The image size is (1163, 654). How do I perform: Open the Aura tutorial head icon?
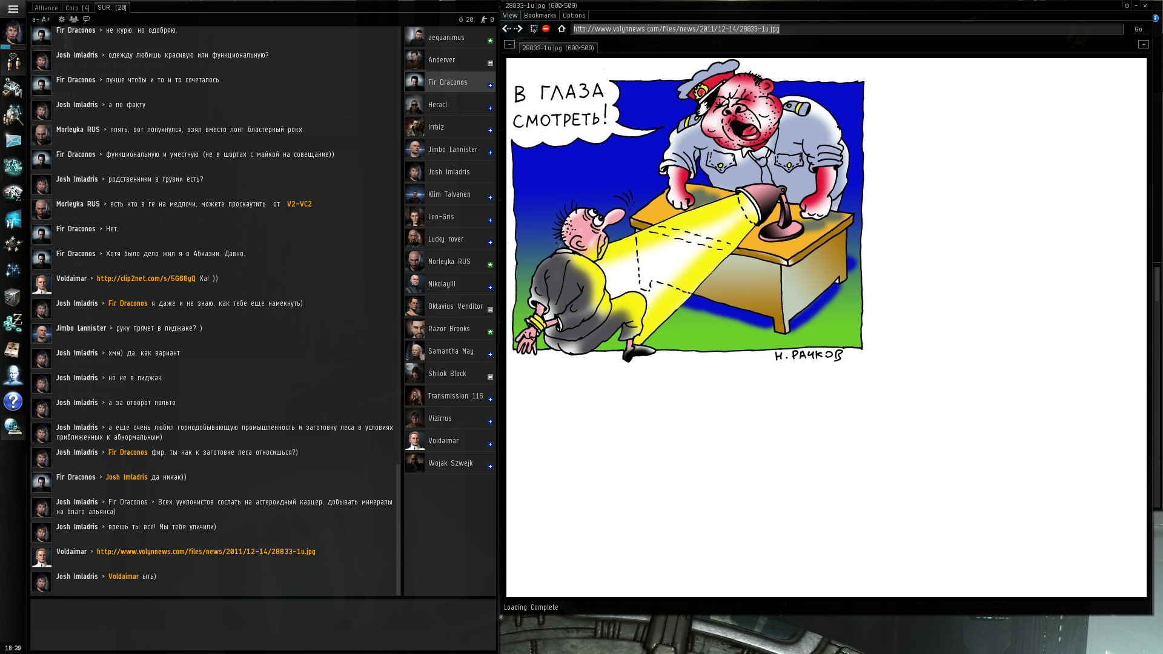tap(13, 375)
